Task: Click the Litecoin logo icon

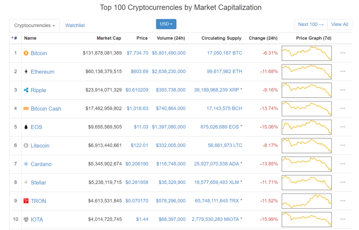Action: (x=26, y=145)
